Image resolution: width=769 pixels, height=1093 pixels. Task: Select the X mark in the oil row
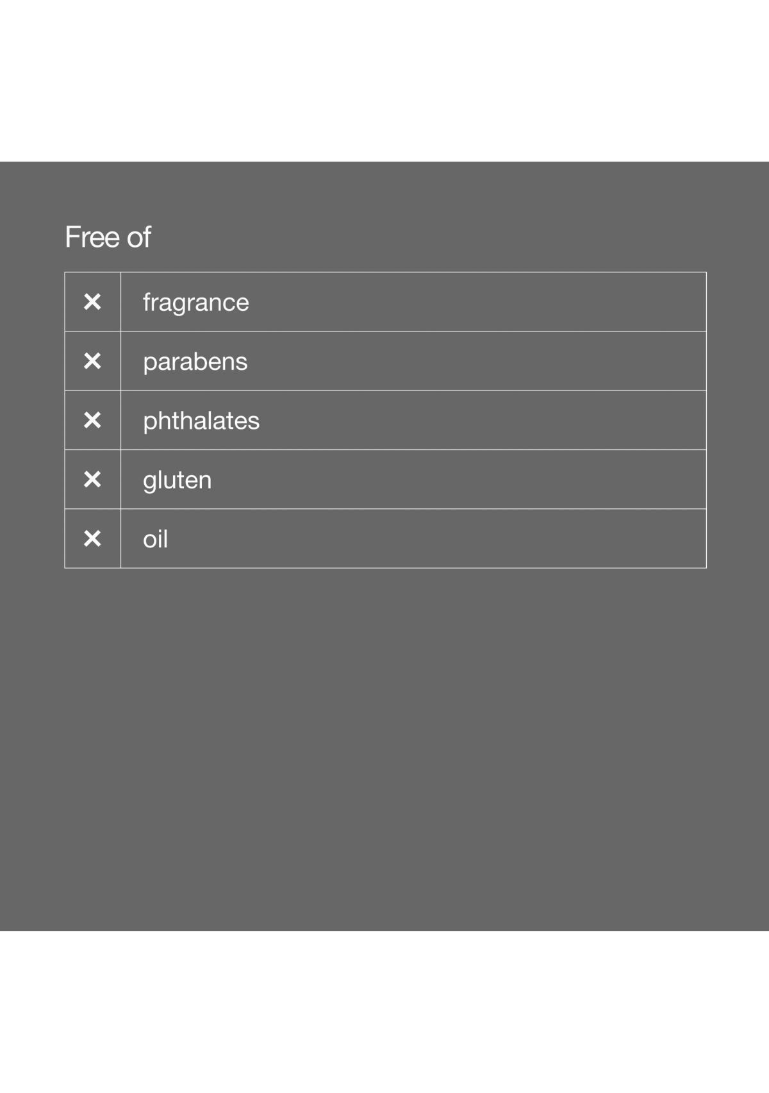pos(92,538)
